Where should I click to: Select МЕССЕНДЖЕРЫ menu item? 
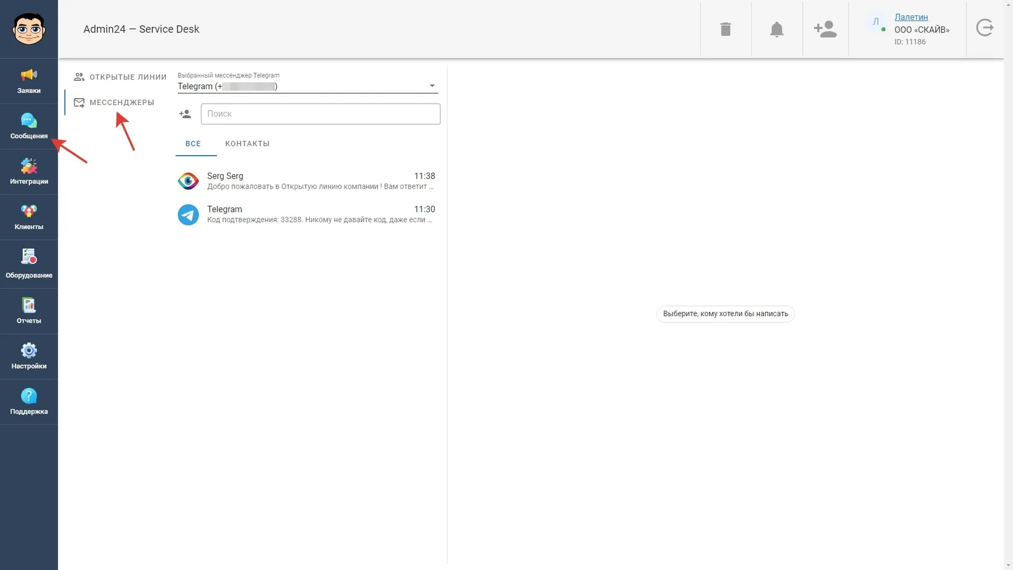(x=114, y=103)
